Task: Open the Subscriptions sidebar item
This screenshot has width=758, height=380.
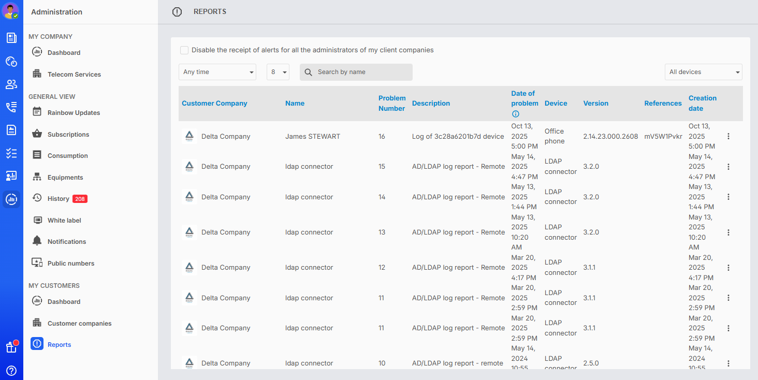Action: coord(68,135)
